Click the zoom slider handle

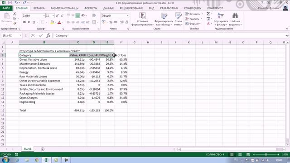click(266, 154)
